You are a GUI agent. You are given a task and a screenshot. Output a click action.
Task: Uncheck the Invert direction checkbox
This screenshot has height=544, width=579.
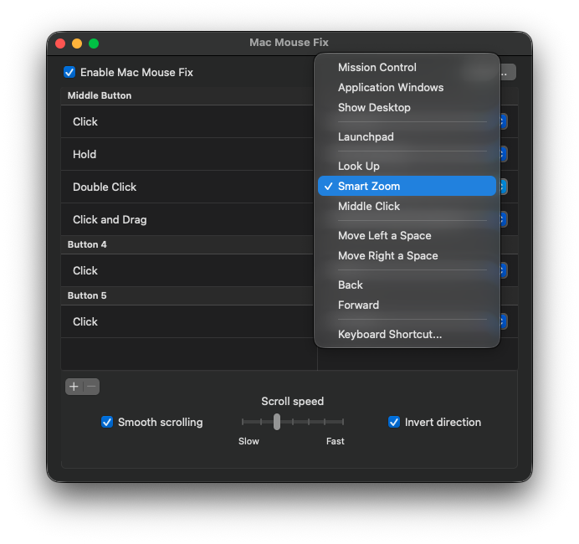tap(394, 422)
